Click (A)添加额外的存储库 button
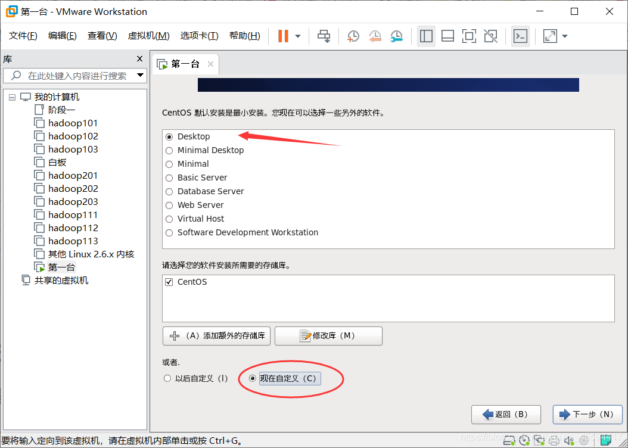The width and height of the screenshot is (628, 448). tap(217, 336)
